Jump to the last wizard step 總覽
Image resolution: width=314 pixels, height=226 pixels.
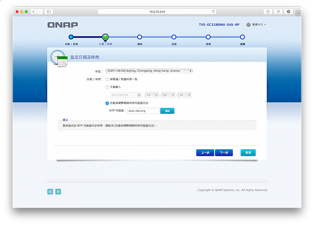click(242, 37)
